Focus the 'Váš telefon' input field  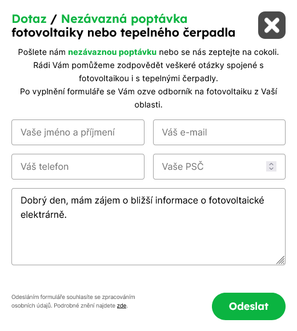78,166
